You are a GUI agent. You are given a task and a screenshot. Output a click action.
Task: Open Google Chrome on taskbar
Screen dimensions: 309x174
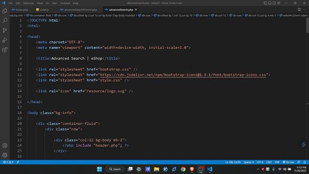183,169
